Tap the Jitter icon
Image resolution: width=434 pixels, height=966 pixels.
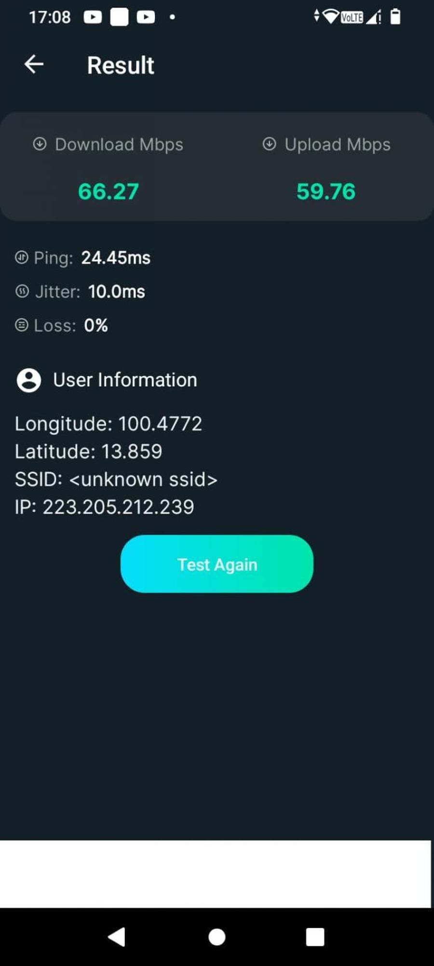coord(22,291)
